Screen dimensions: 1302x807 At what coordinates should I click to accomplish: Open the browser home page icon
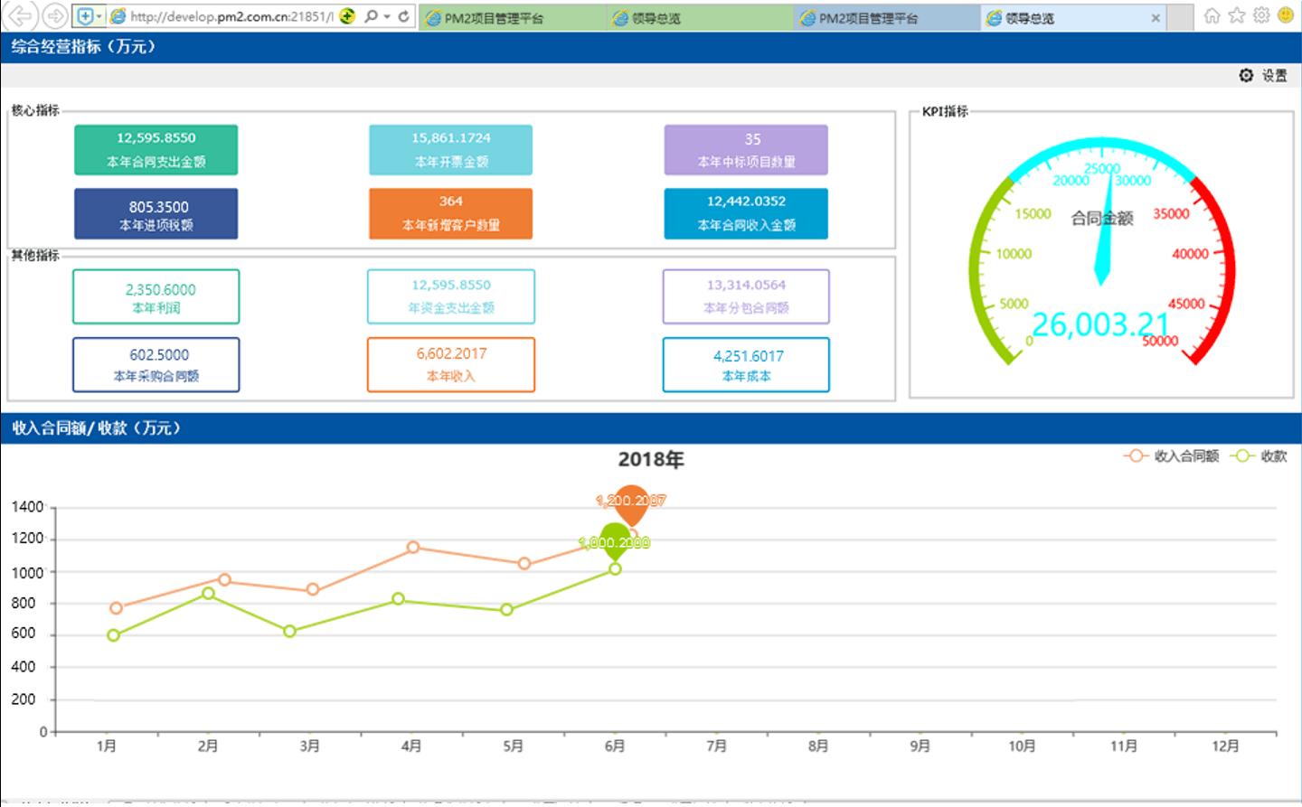point(1212,16)
